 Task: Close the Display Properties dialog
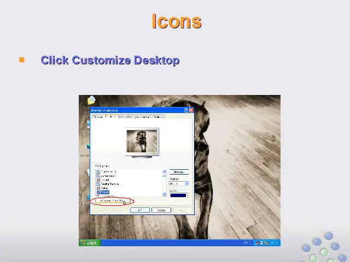[x=191, y=110]
